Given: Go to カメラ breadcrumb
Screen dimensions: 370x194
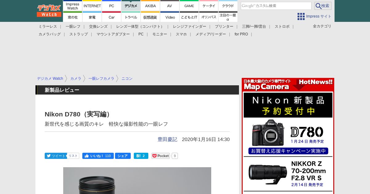Looking at the screenshot, I should pos(76,79).
